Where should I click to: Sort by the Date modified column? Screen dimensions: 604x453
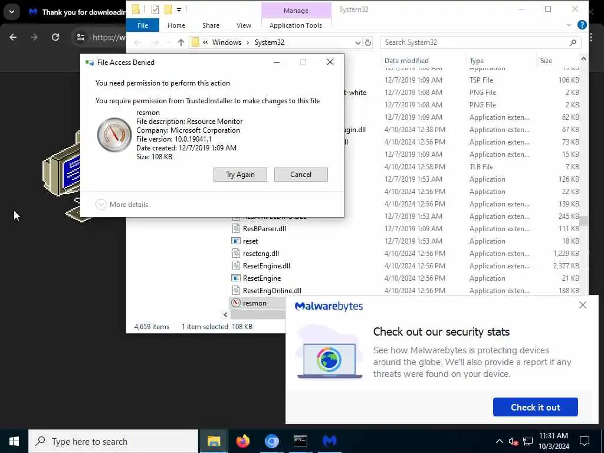pos(406,61)
